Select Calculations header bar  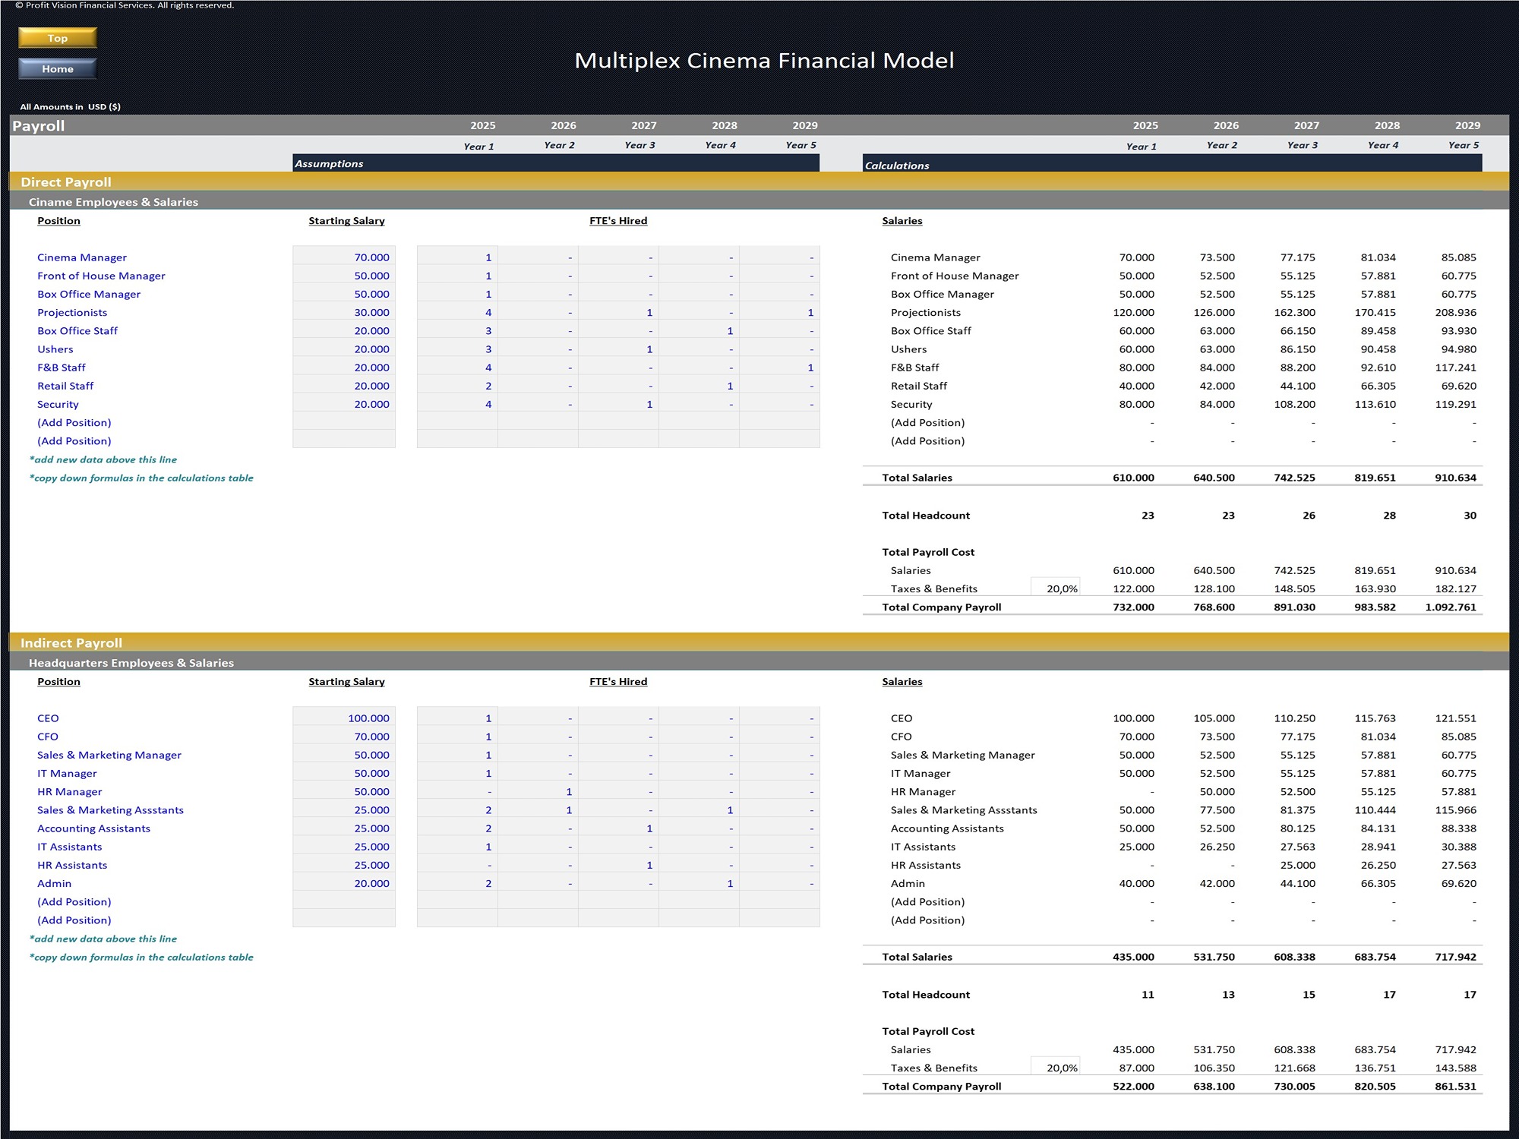(1172, 165)
